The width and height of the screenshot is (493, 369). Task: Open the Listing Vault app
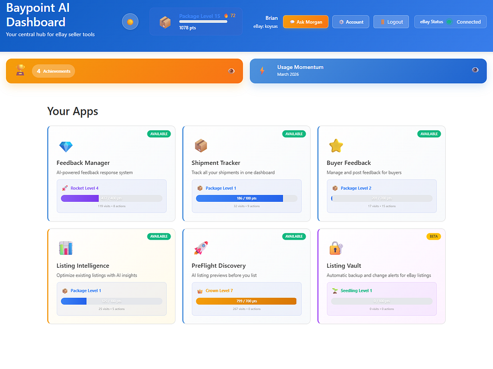coord(382,276)
